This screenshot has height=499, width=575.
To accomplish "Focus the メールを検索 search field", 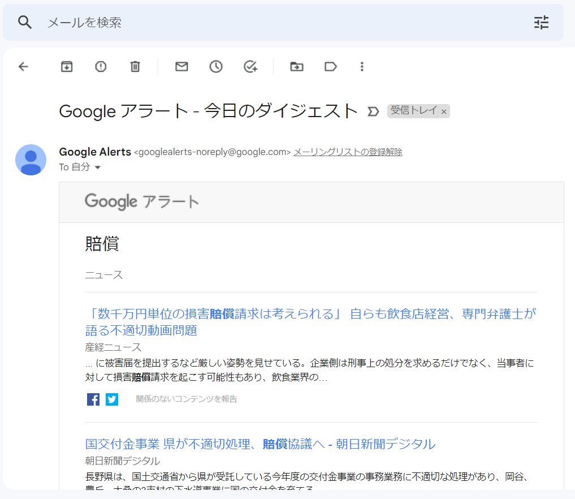I will coord(282,23).
